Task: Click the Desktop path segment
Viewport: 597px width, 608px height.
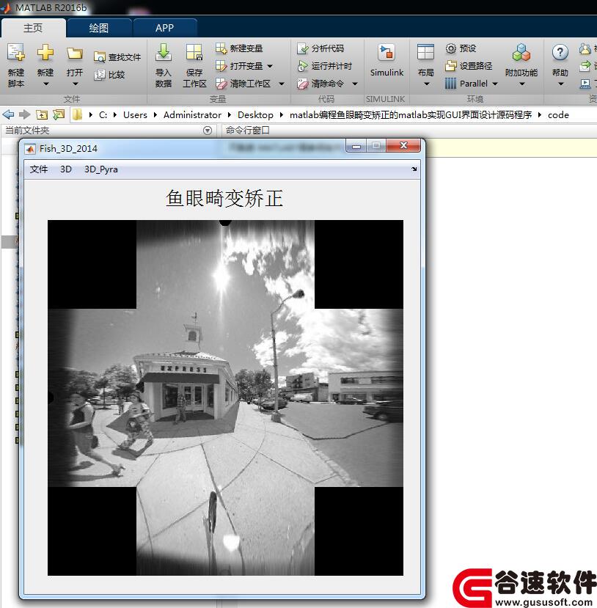Action: point(255,114)
